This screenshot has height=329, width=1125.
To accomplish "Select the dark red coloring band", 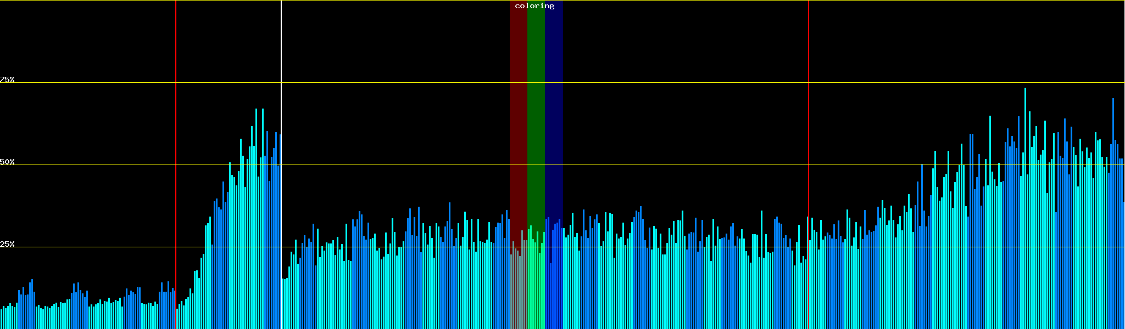I will pos(518,110).
